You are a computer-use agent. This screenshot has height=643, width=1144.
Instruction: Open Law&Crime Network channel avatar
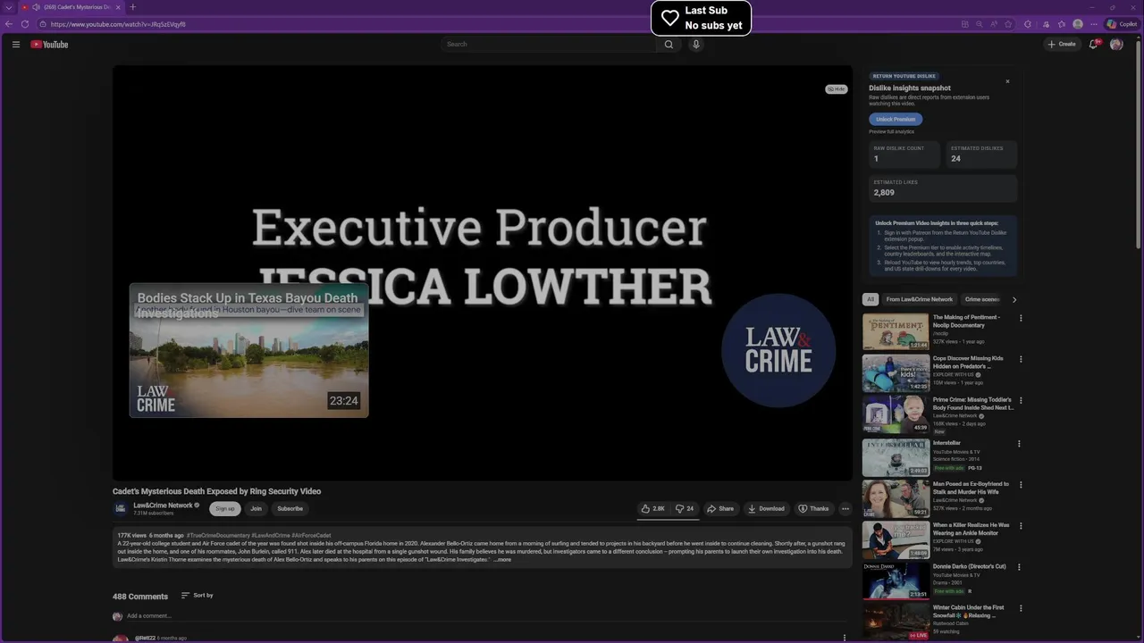point(121,508)
